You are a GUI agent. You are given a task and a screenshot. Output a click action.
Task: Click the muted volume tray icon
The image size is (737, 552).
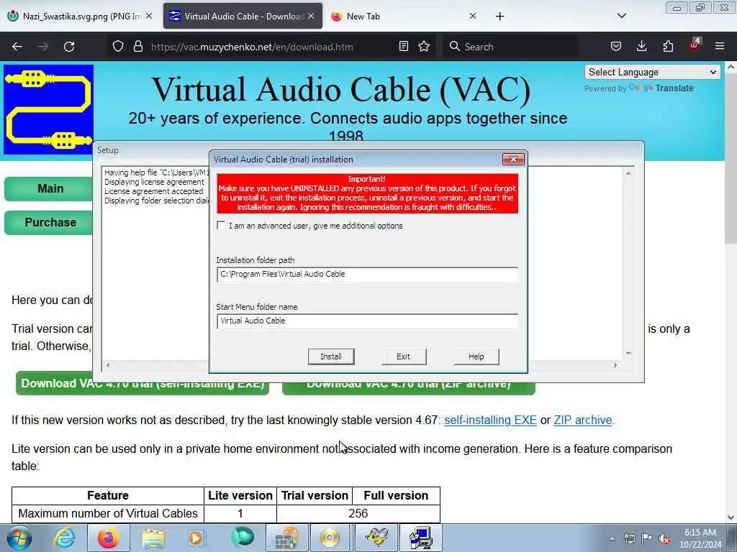[664, 538]
